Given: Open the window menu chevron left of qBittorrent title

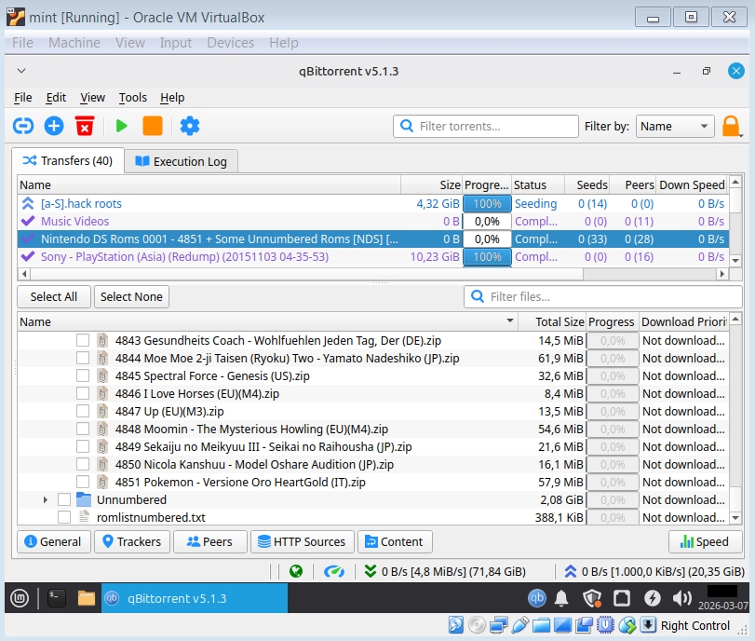Looking at the screenshot, I should 21,71.
